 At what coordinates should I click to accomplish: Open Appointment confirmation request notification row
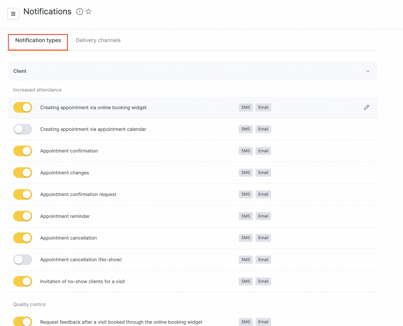pos(78,194)
